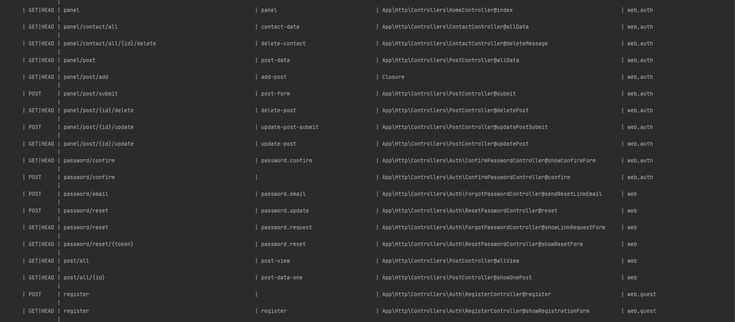Select the Closure action entry
The image size is (735, 322).
point(393,77)
